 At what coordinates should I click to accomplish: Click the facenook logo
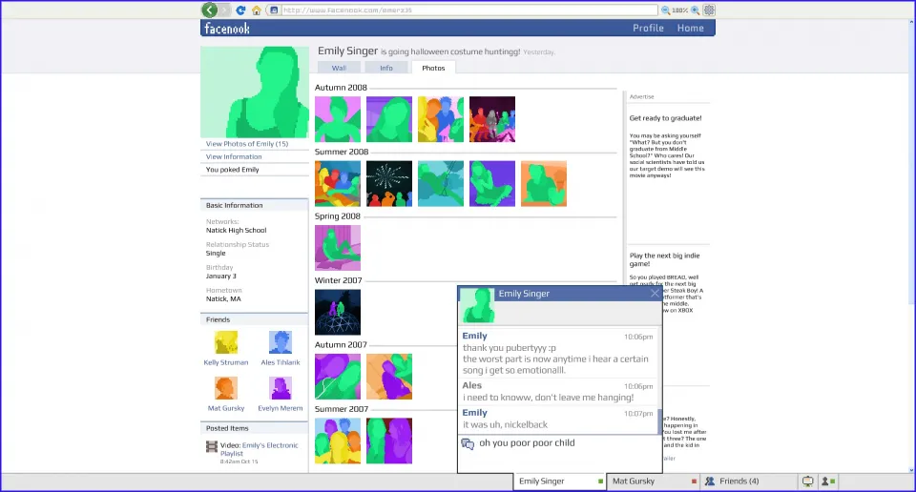pyautogui.click(x=227, y=28)
